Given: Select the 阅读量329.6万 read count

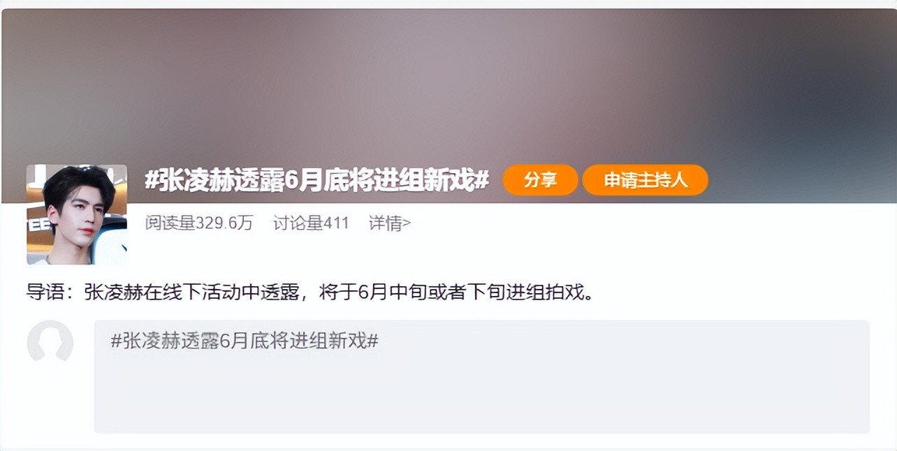Looking at the screenshot, I should (199, 223).
